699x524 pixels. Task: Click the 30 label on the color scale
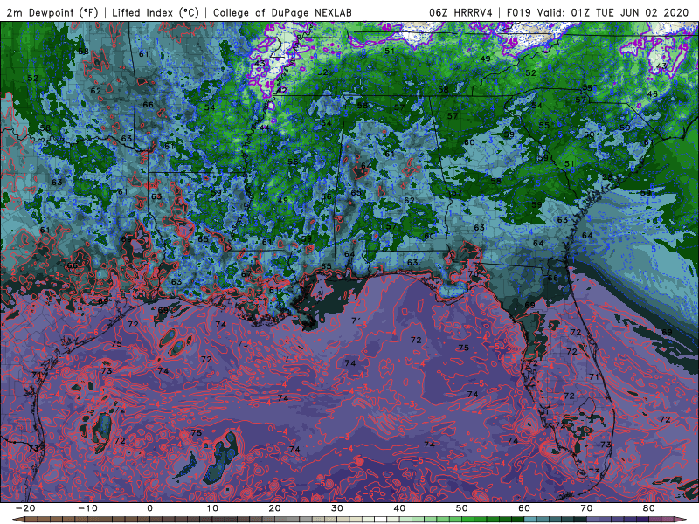[x=337, y=508]
